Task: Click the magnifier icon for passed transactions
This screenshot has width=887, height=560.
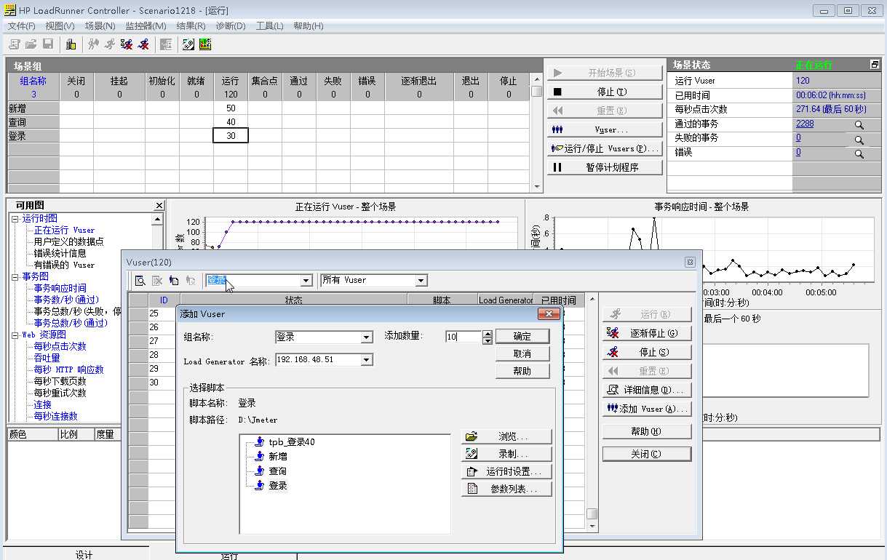Action: (x=859, y=125)
